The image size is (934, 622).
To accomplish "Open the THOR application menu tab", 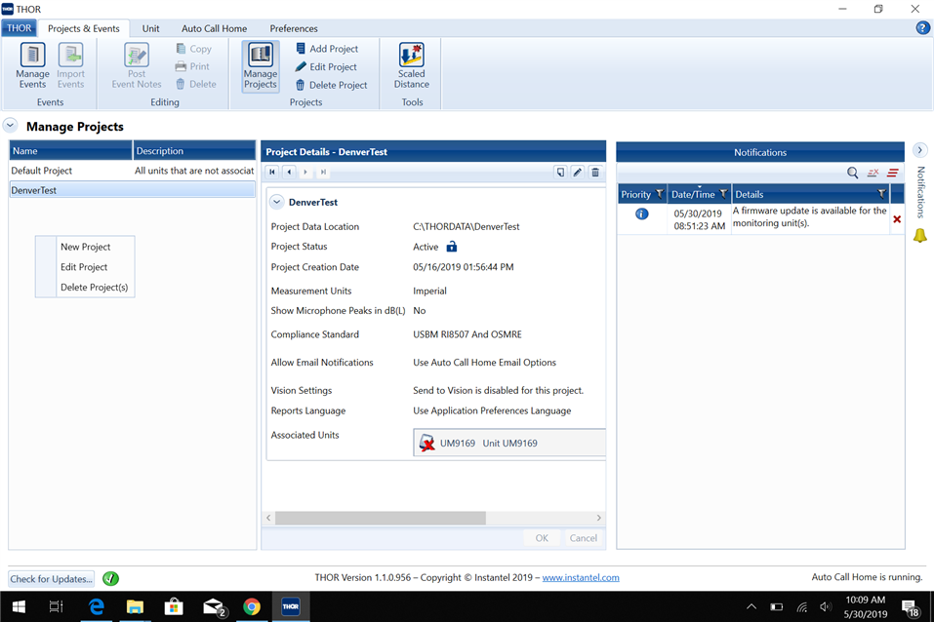I will point(20,28).
